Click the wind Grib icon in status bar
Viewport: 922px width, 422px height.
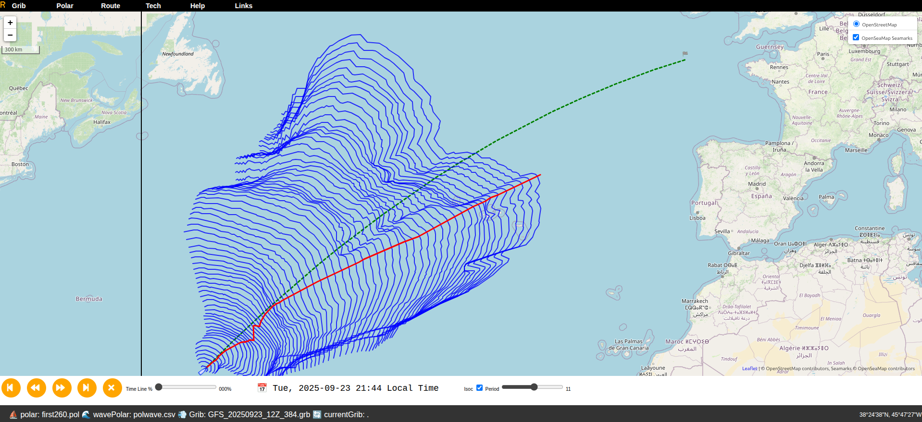coord(182,414)
